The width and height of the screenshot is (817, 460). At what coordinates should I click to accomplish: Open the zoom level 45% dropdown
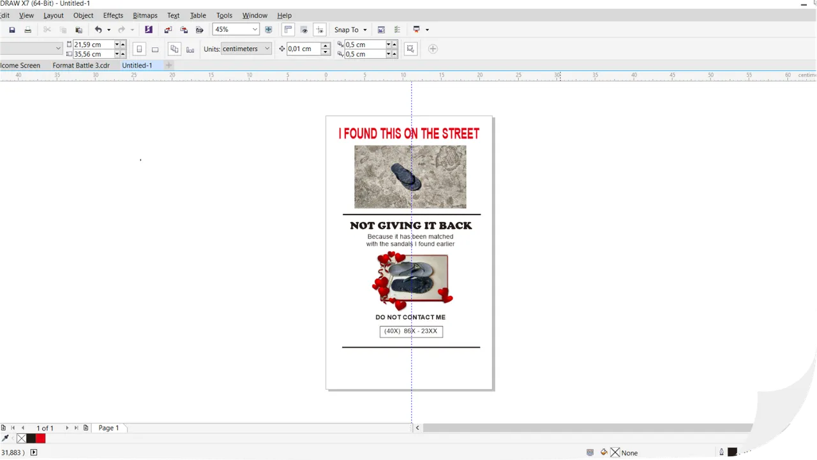(x=255, y=30)
